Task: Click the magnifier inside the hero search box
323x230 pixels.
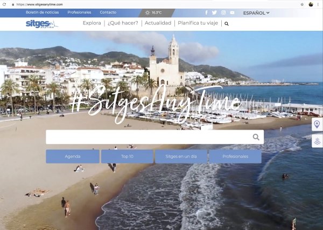Action: [256, 137]
